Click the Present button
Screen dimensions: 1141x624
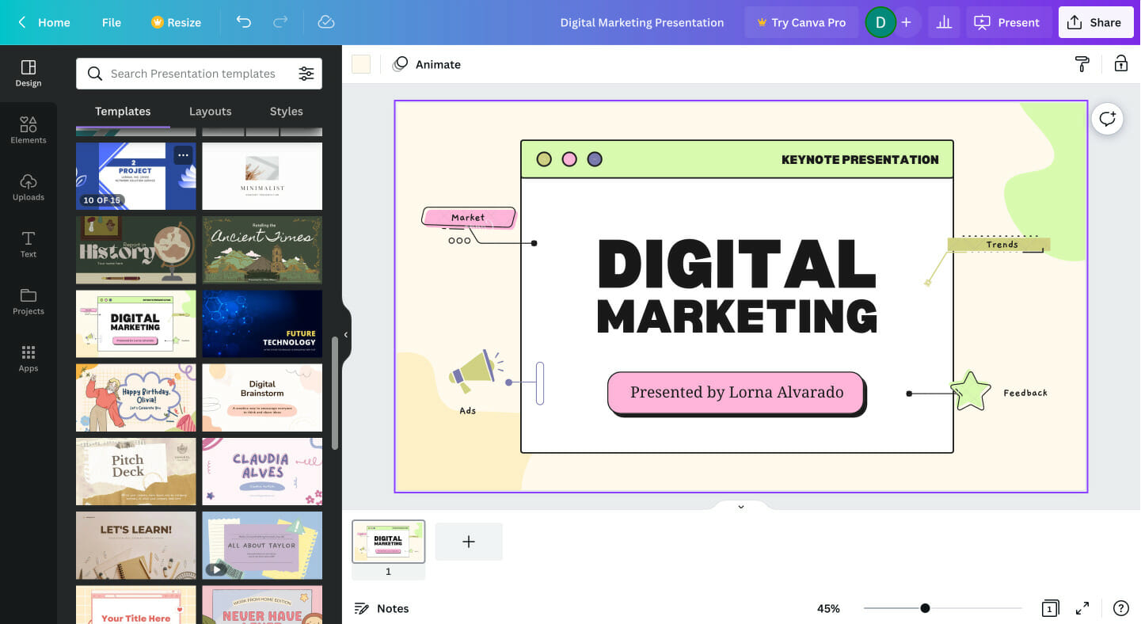pos(1008,22)
